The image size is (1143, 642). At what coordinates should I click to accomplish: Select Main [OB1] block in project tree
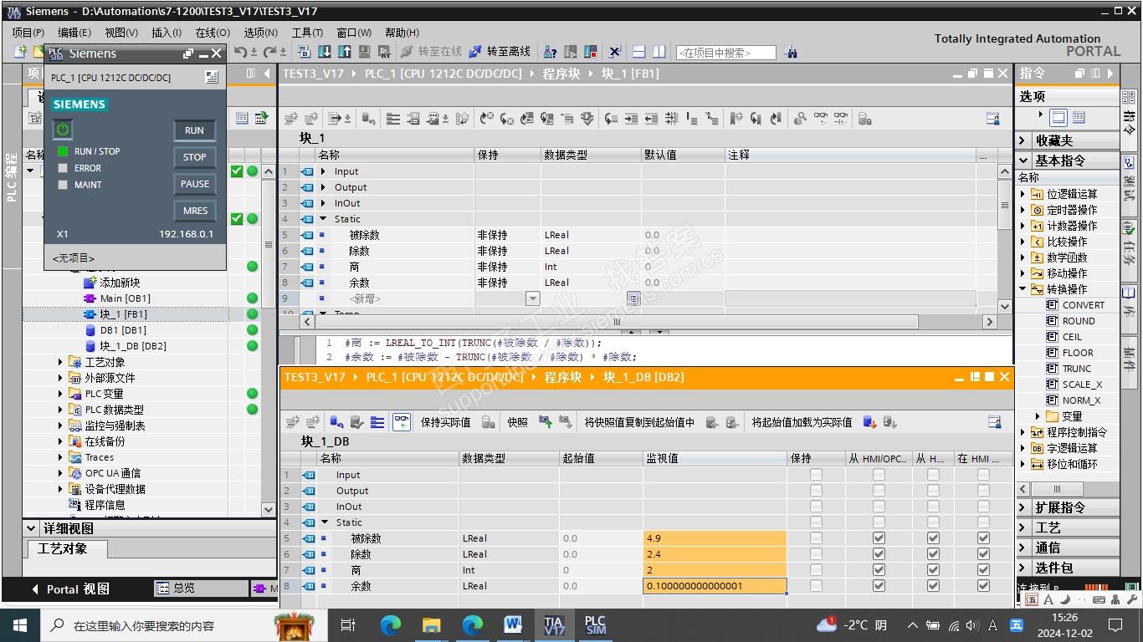[x=125, y=298]
